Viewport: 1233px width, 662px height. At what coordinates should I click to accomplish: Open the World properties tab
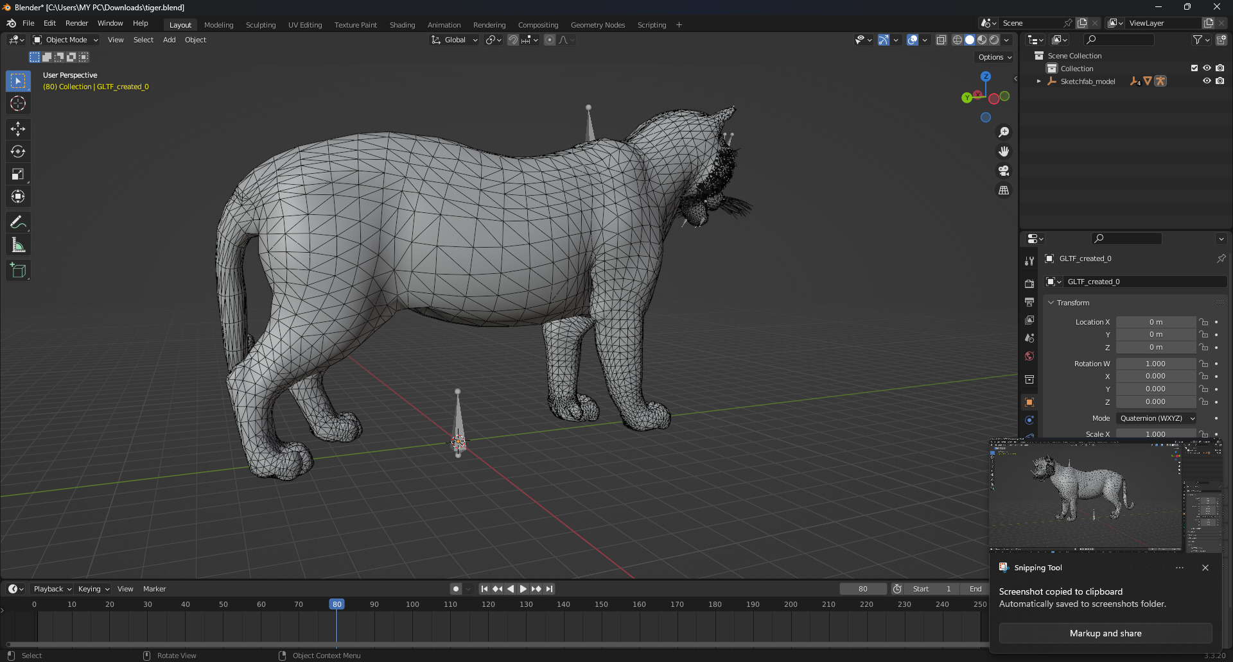click(x=1029, y=356)
